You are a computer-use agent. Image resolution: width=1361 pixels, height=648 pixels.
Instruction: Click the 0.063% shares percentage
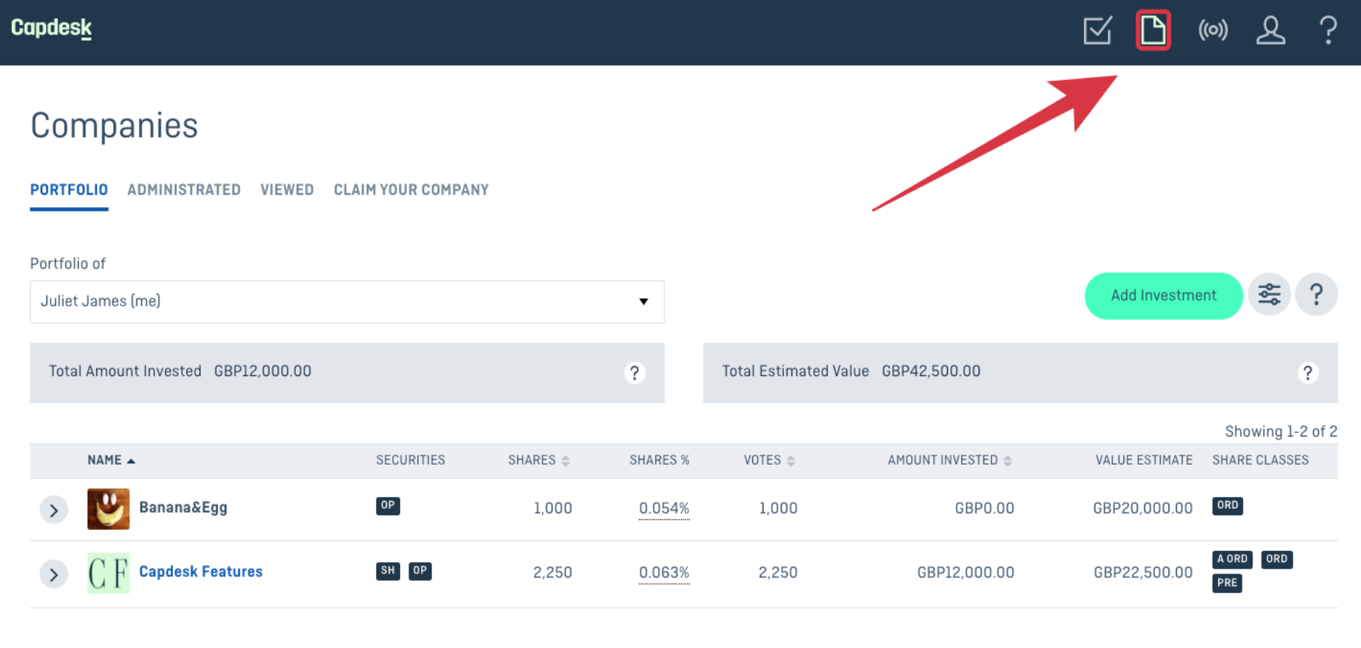coord(664,573)
